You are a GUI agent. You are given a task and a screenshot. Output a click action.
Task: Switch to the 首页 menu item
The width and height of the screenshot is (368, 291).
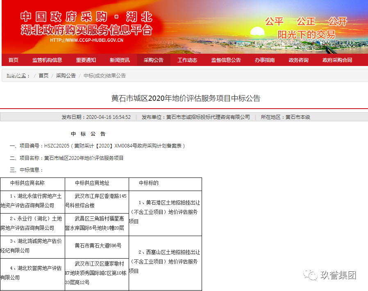13,59
